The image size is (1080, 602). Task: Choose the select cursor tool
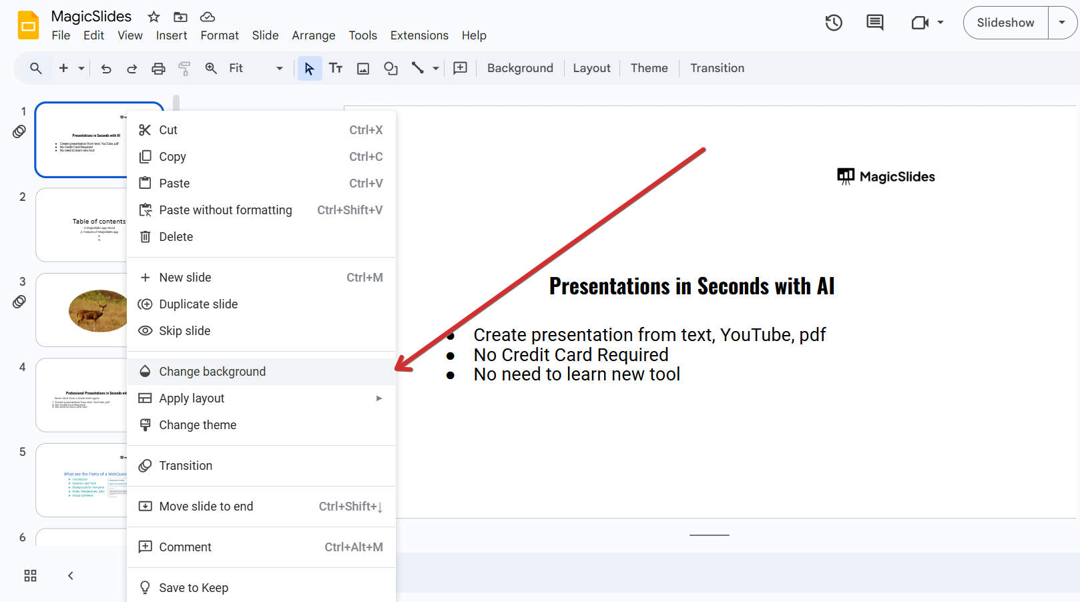(310, 68)
